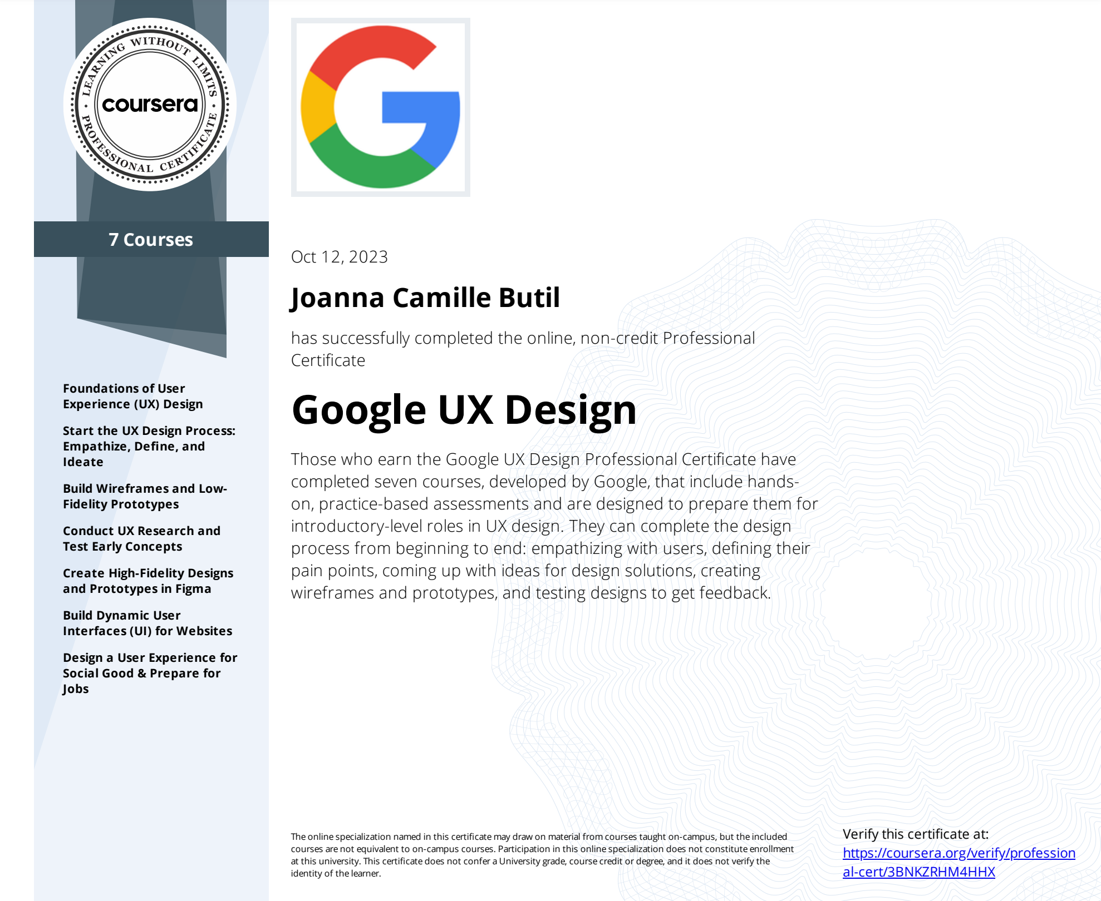Click Design a User Experience for Social Good
1101x901 pixels.
pyautogui.click(x=150, y=673)
